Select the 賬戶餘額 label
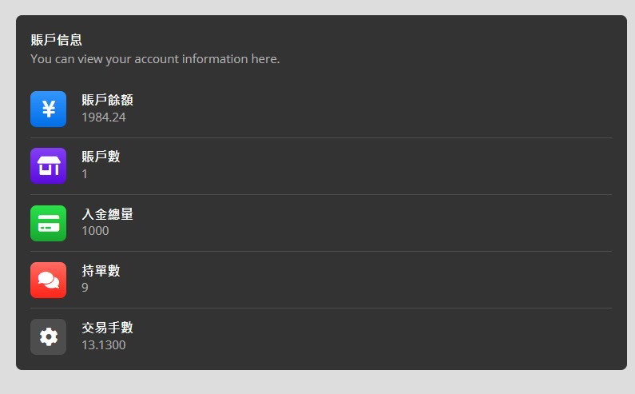 coord(107,101)
